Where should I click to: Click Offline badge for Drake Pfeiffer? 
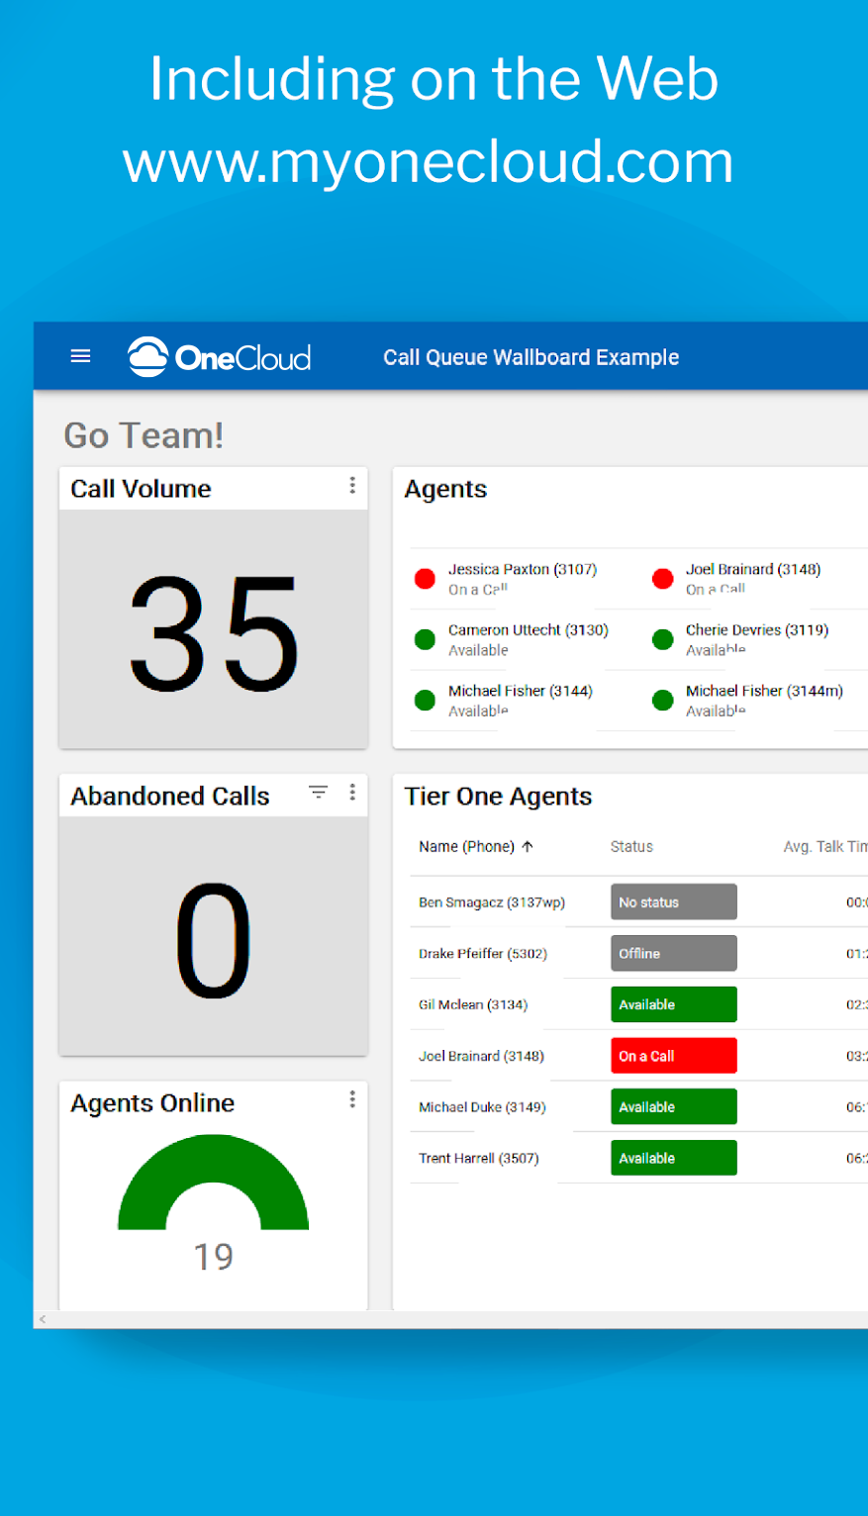click(674, 953)
